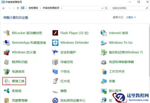Open the recent locations dropdown arrow
150x103 pixels.
(x=14, y=8)
